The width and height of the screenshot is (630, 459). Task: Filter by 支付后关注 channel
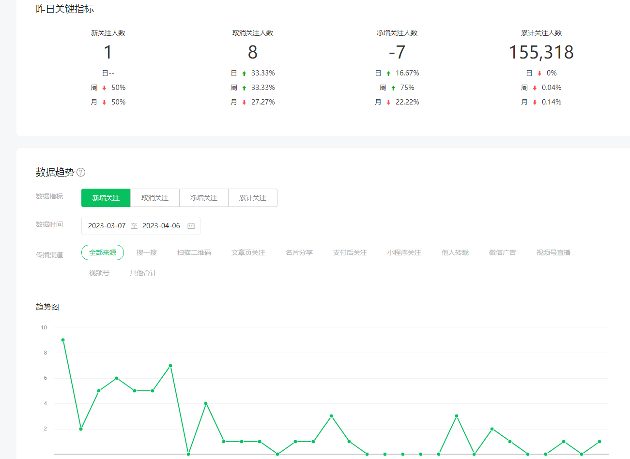(x=350, y=252)
